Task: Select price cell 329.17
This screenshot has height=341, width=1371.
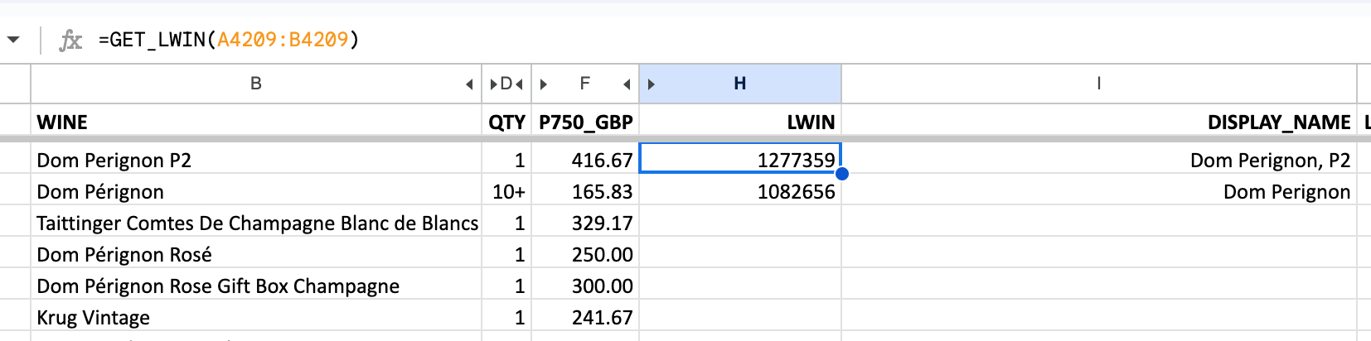Action: pos(585,223)
